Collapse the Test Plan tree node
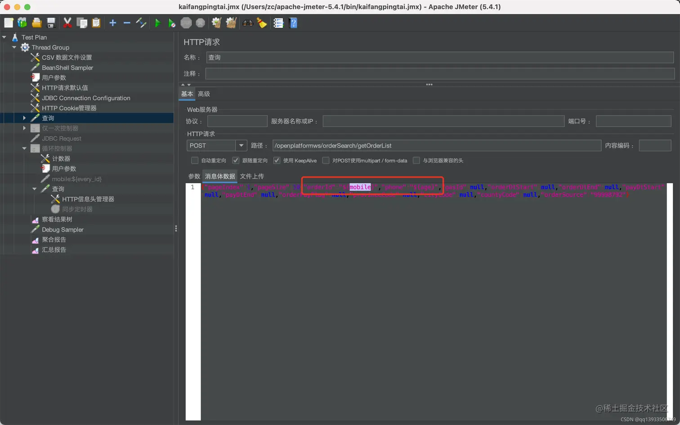The width and height of the screenshot is (680, 425). pyautogui.click(x=4, y=37)
